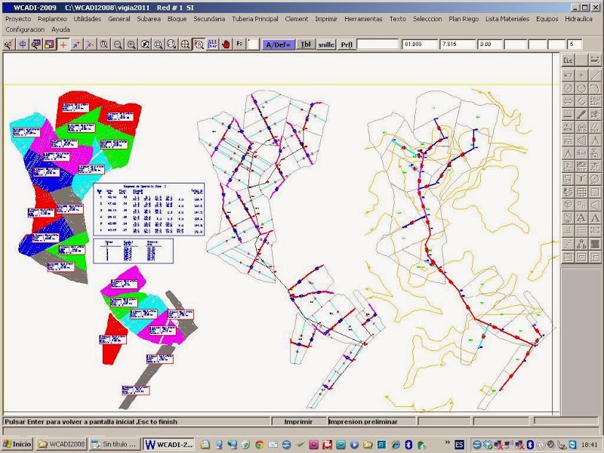Switch to 'Sin título' taskbar window
Image resolution: width=604 pixels, height=453 pixels.
[x=115, y=444]
